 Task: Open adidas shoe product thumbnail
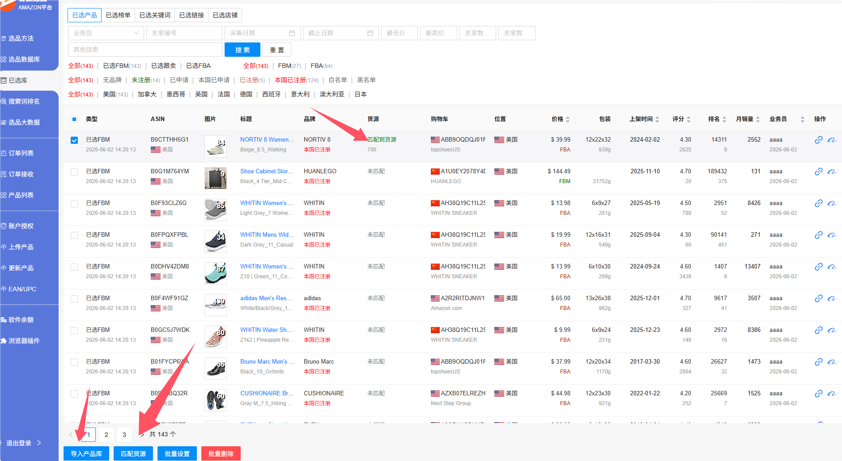click(x=216, y=304)
